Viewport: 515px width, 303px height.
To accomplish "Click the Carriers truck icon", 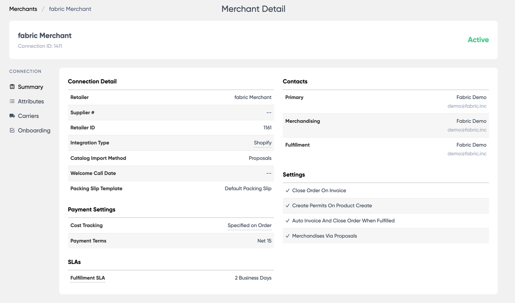I will tap(12, 116).
